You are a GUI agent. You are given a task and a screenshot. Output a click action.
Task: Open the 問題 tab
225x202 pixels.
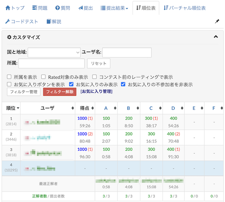(40, 8)
